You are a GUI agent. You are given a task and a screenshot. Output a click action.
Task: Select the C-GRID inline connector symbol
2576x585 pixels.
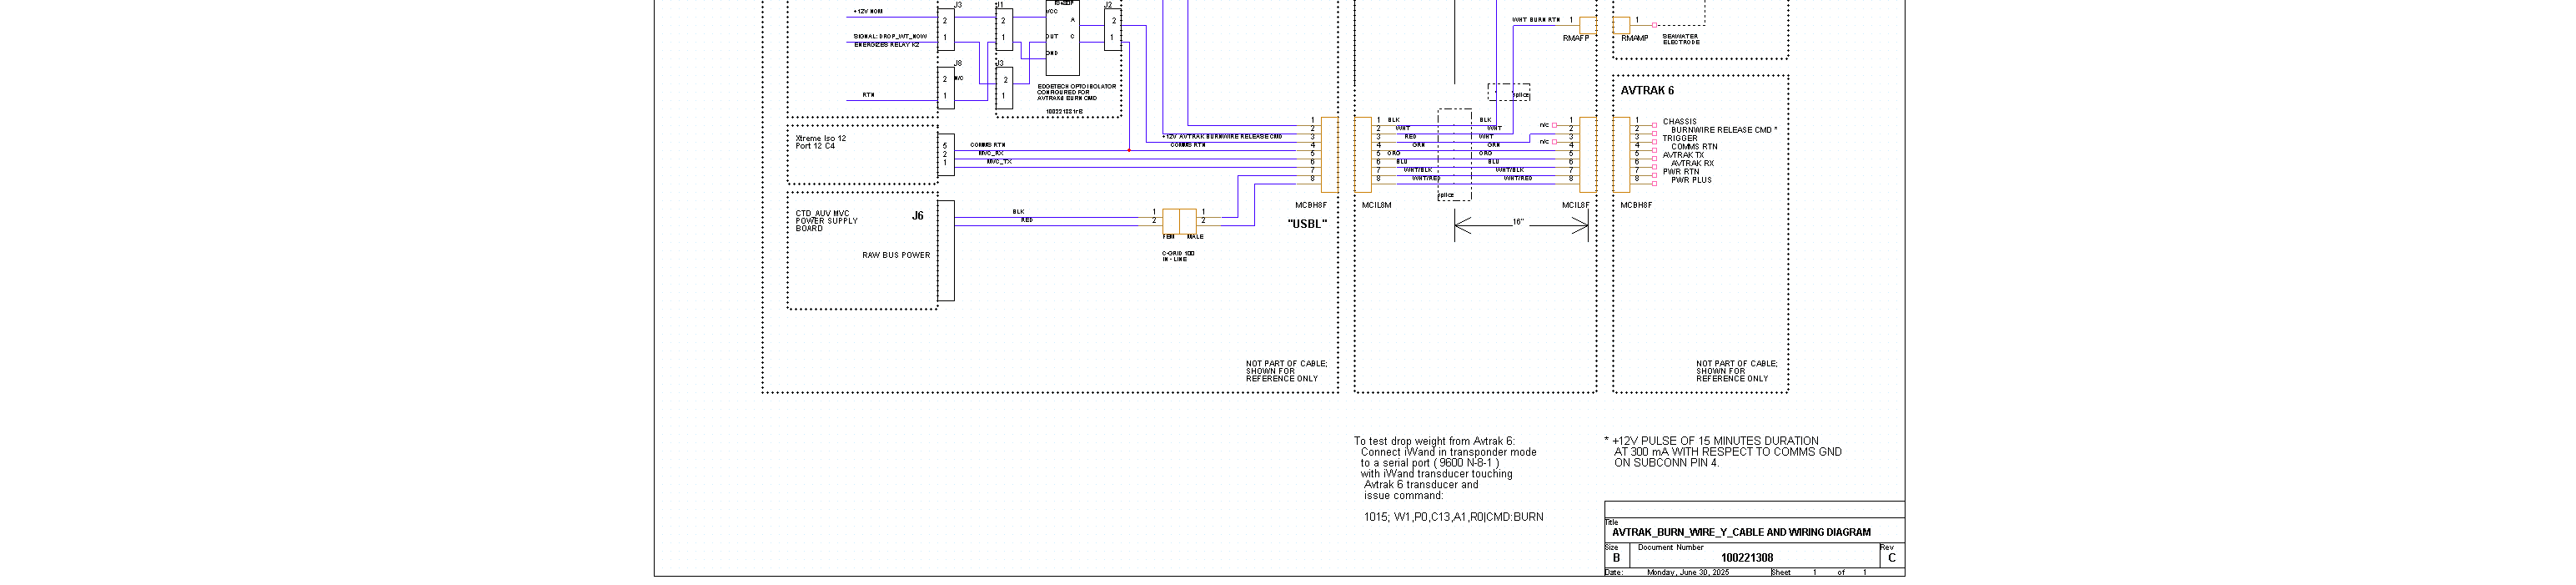click(x=1179, y=221)
